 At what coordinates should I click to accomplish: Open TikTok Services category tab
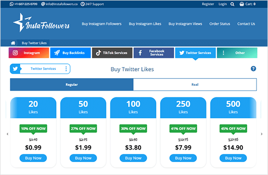112,53
